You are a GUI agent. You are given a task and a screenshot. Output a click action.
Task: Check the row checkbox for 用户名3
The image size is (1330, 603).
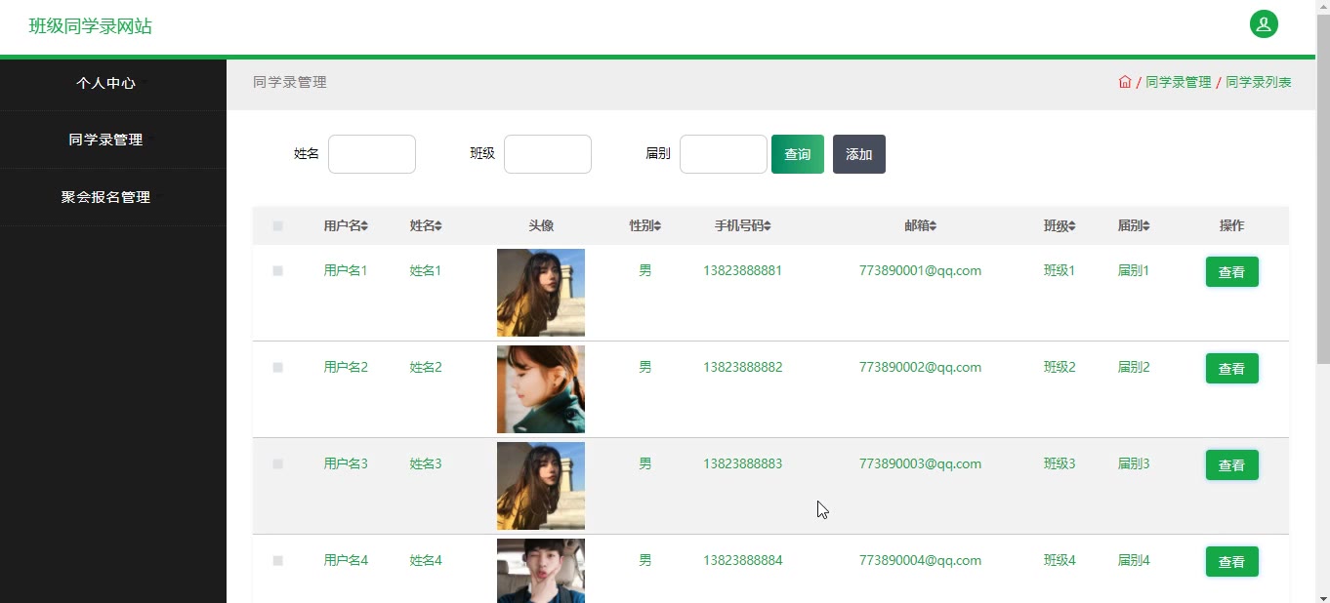[277, 464]
